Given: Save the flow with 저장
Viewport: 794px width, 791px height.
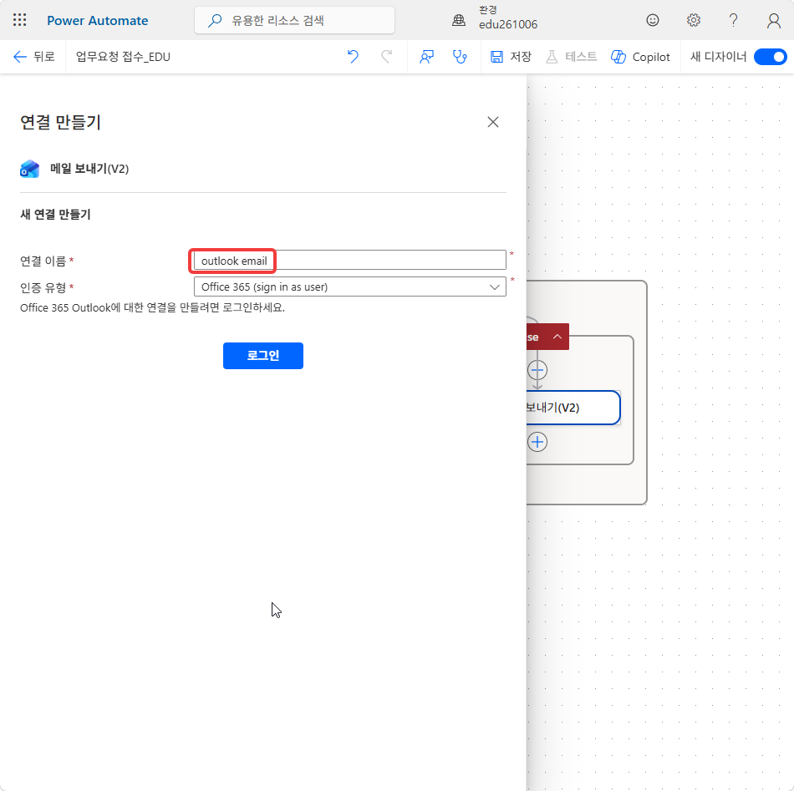Looking at the screenshot, I should (x=511, y=57).
